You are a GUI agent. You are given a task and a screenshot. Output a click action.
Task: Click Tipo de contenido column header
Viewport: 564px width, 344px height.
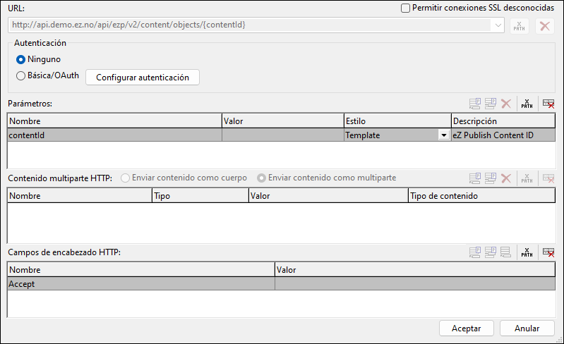point(481,196)
